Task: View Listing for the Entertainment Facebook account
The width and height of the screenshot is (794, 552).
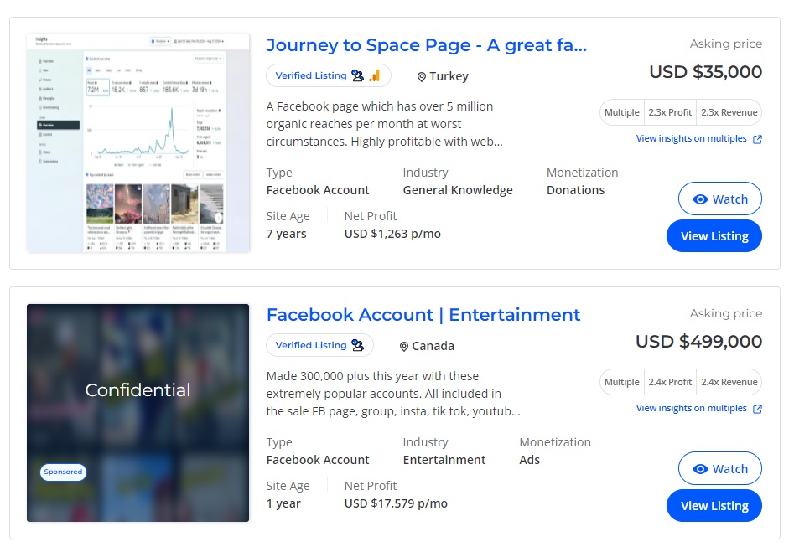Action: pos(714,505)
